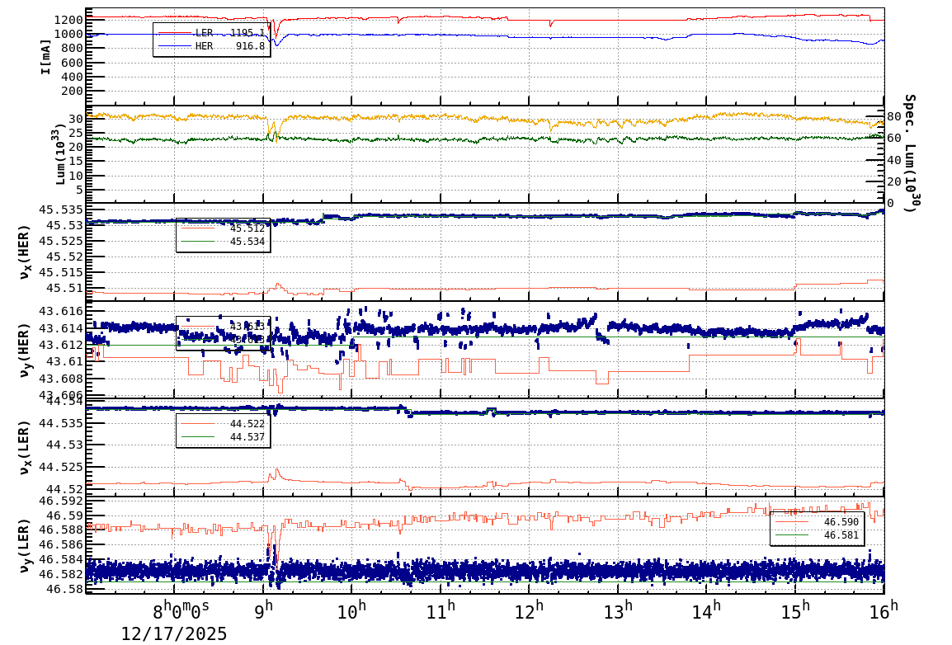Click the HER 916.8 legend entry
This screenshot has width=952, height=645.
pos(211,46)
